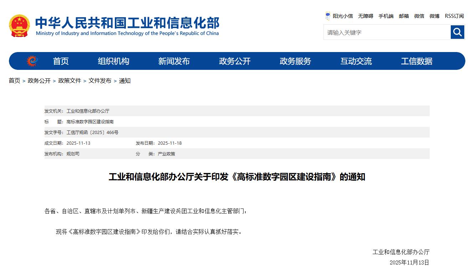475x273 pixels.
Task: Click the magnifier search button
Action: [x=458, y=32]
